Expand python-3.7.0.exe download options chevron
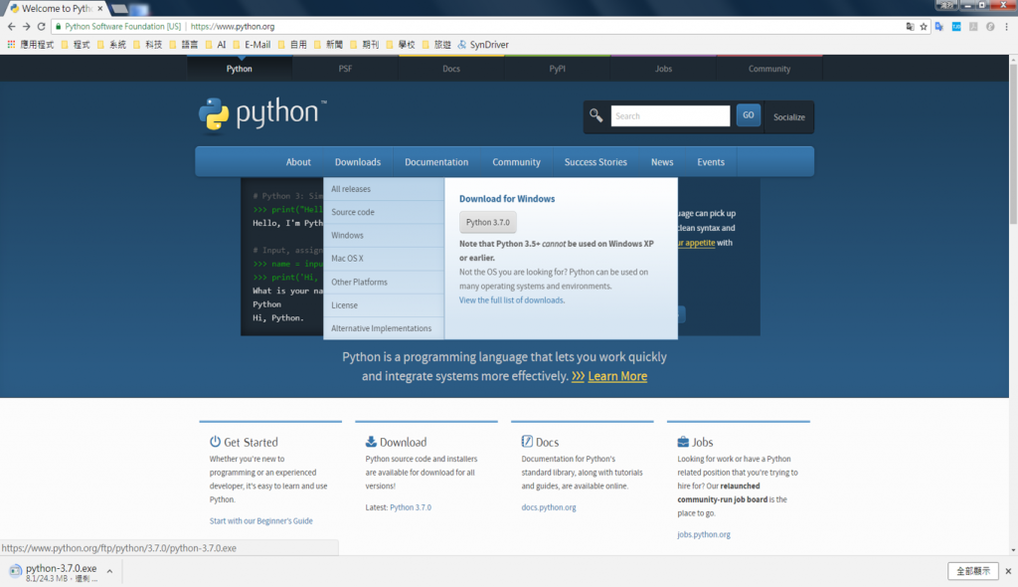 [x=109, y=571]
